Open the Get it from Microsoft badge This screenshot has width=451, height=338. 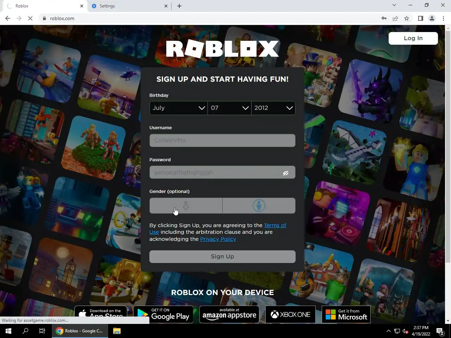click(x=346, y=314)
